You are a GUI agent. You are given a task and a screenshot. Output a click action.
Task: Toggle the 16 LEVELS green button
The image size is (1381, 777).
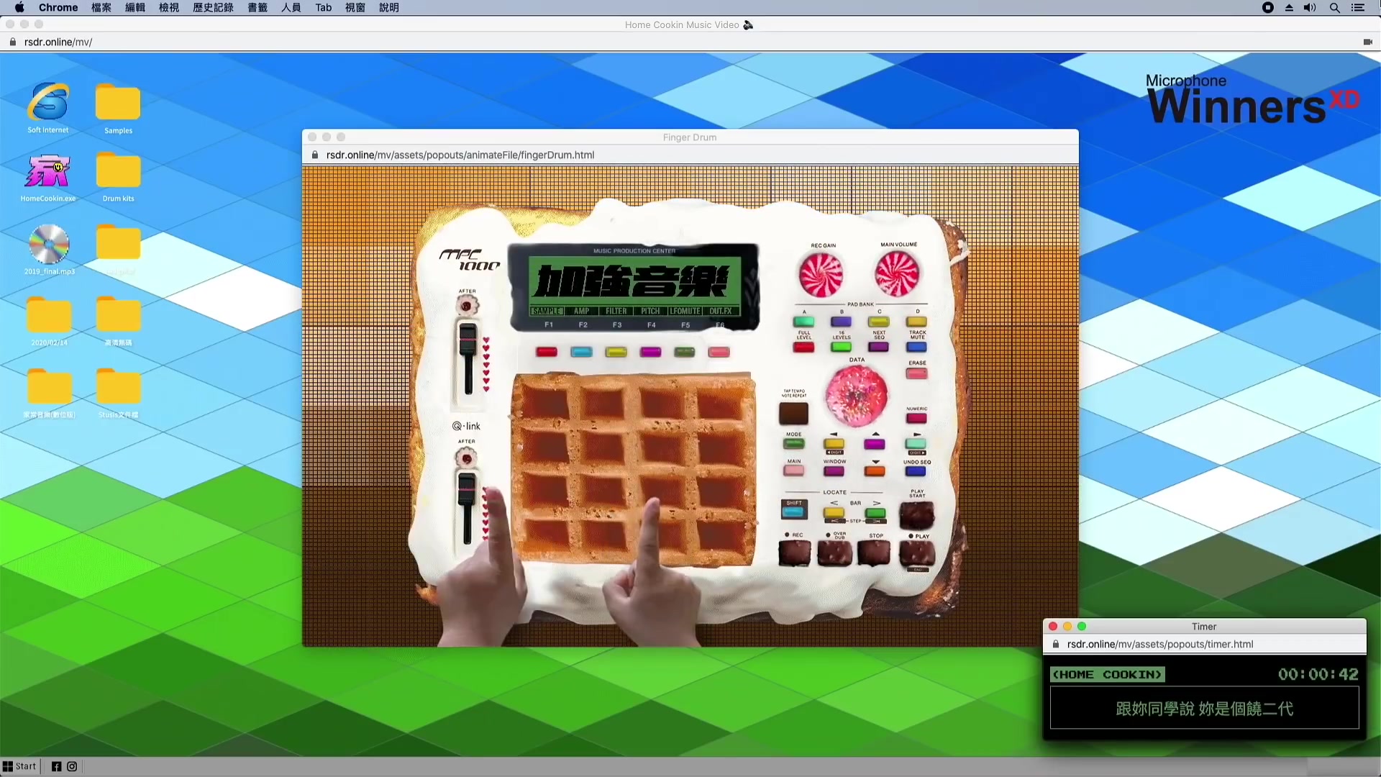click(x=841, y=347)
